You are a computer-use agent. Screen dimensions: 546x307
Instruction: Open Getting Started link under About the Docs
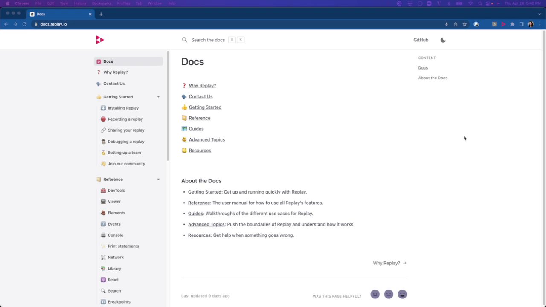[205, 192]
